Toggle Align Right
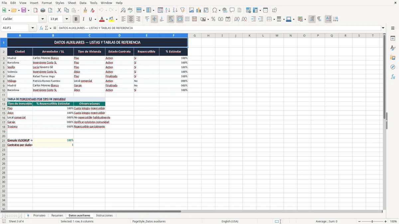The width and height of the screenshot is (399, 224). (138, 19)
